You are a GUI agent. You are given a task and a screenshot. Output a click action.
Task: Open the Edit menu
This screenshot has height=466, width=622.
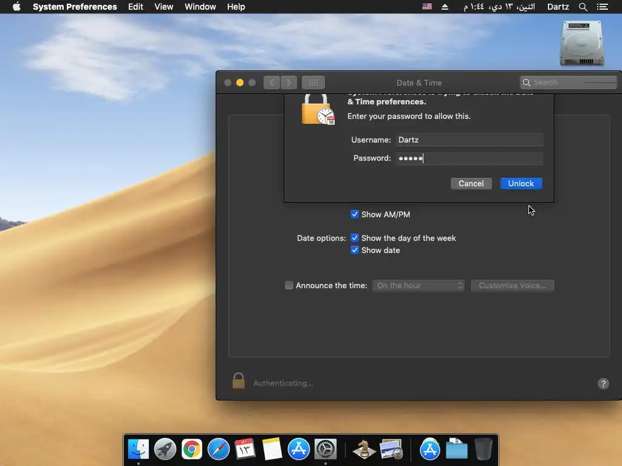tap(135, 7)
